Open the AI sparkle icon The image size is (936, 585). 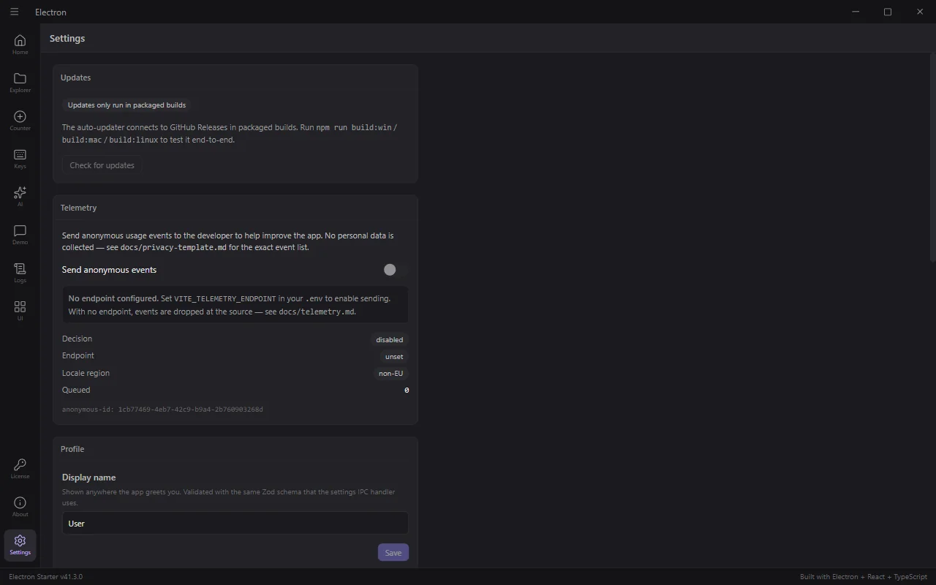[x=20, y=197]
